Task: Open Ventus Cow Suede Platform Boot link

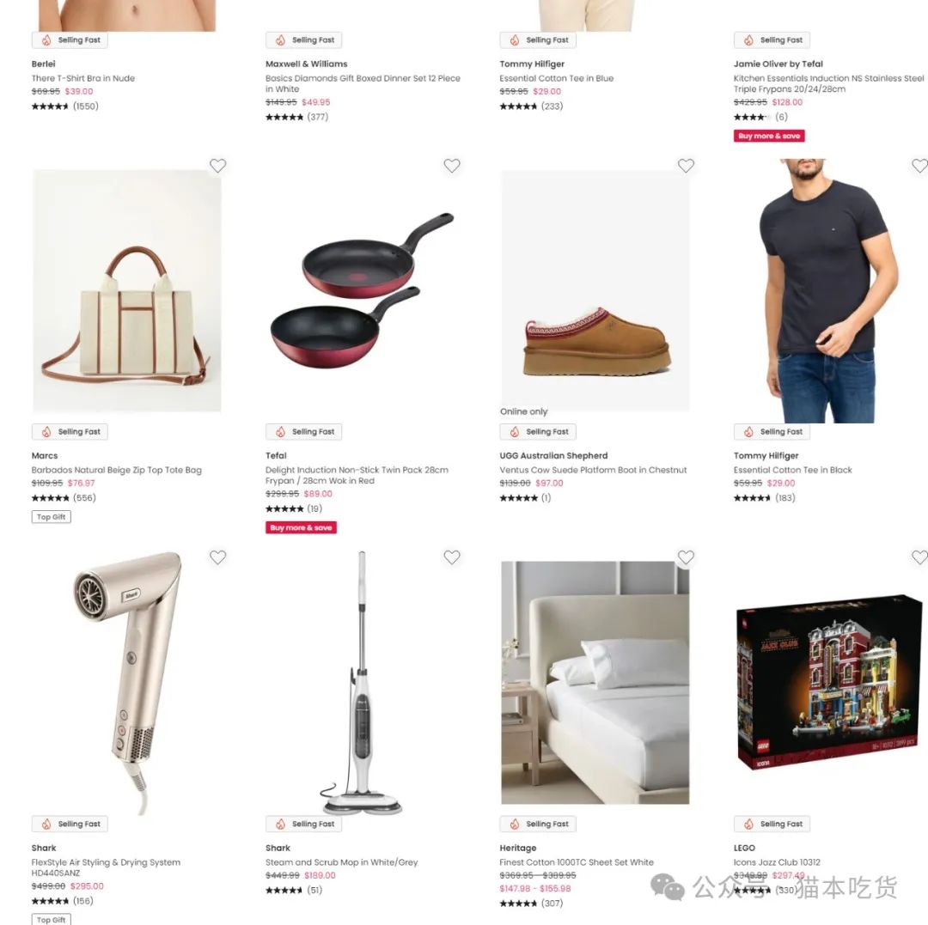Action: (x=593, y=470)
